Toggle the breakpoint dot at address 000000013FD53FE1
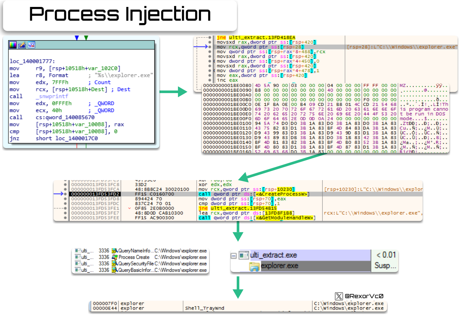The height and width of the screenshot is (315, 459). [65, 208]
